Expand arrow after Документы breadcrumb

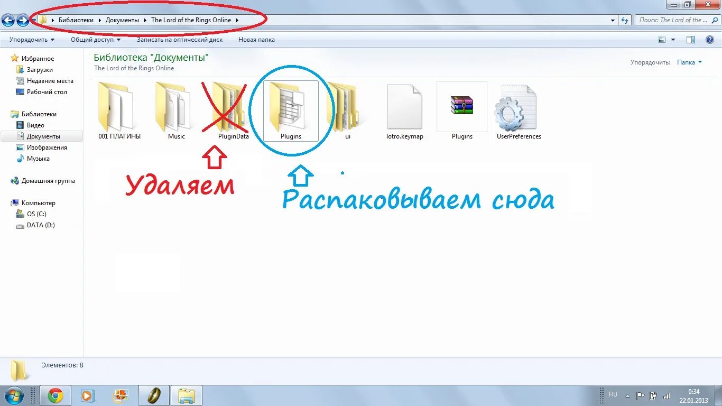[x=145, y=20]
